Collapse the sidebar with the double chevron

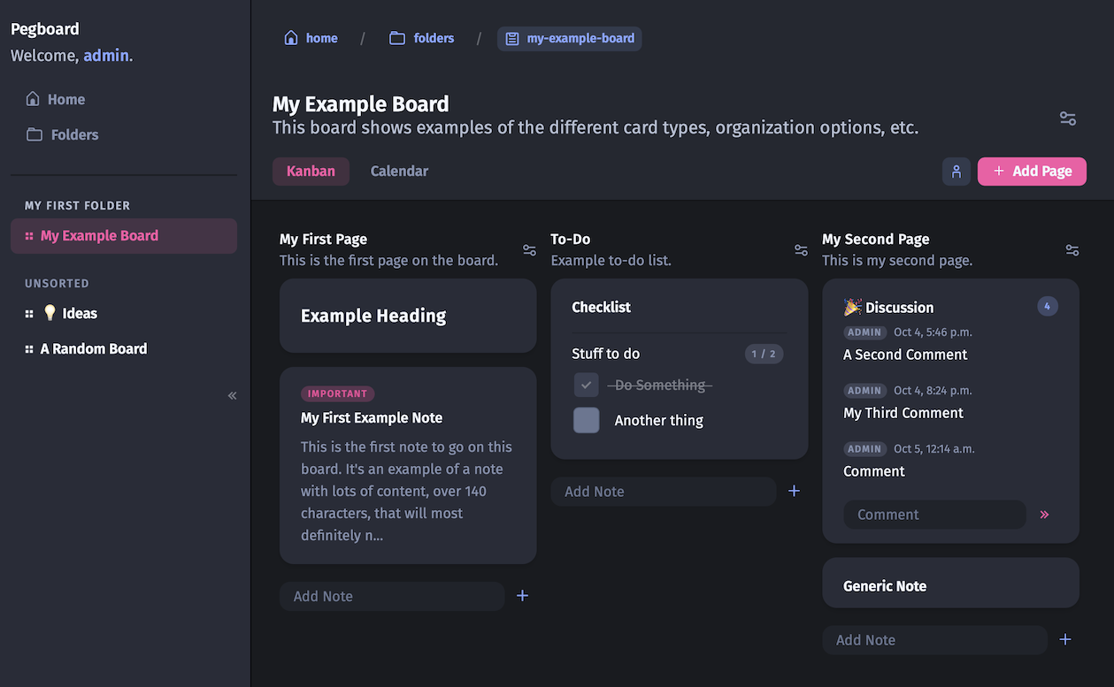click(232, 395)
